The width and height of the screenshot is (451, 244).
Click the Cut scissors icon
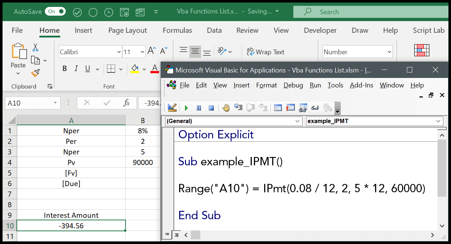click(35, 47)
